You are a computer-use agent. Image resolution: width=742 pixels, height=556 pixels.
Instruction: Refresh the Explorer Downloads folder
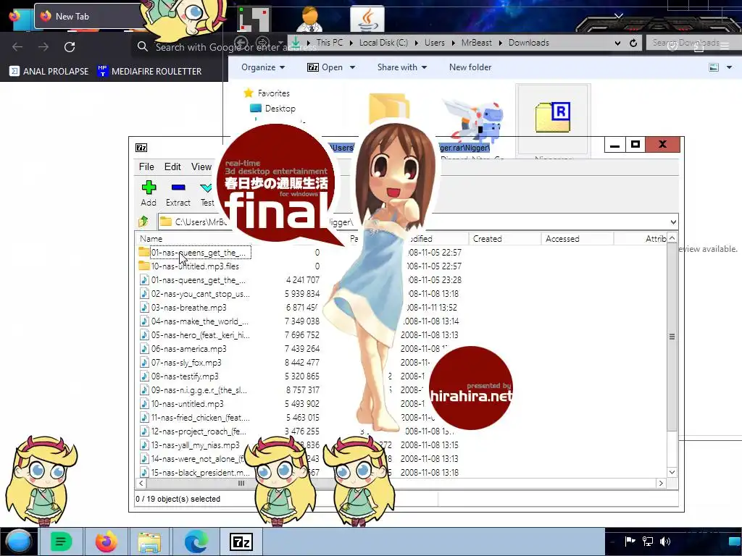click(x=633, y=43)
